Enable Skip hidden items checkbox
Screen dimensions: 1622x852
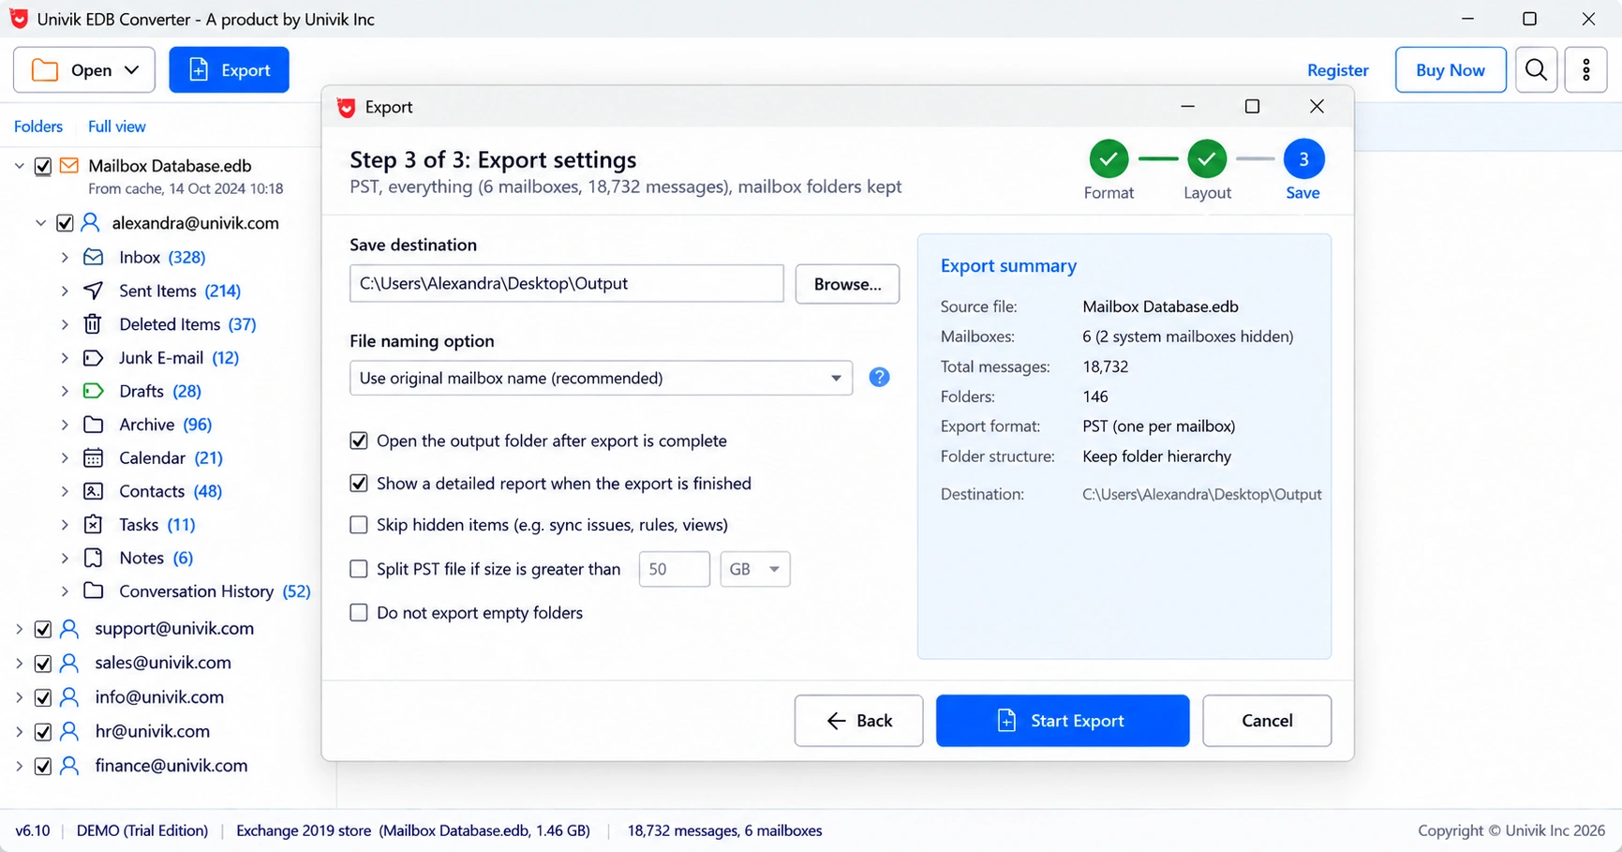coord(359,525)
